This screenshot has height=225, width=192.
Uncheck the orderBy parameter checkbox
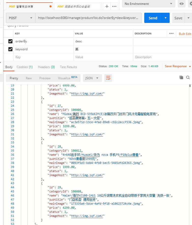10,41
